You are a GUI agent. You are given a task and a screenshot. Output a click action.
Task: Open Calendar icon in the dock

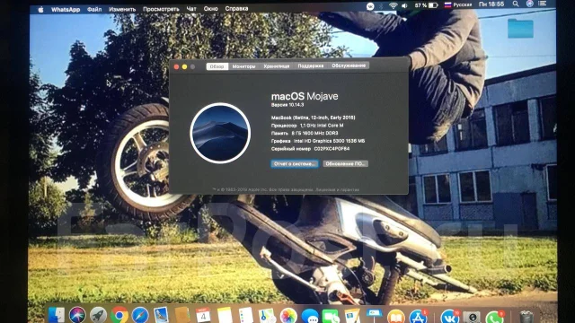[203, 315]
